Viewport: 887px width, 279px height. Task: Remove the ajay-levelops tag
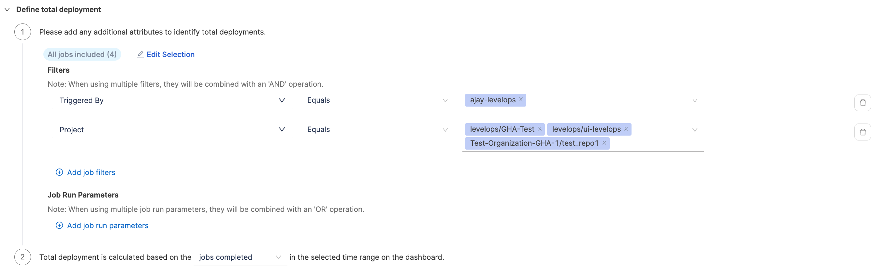pos(521,99)
